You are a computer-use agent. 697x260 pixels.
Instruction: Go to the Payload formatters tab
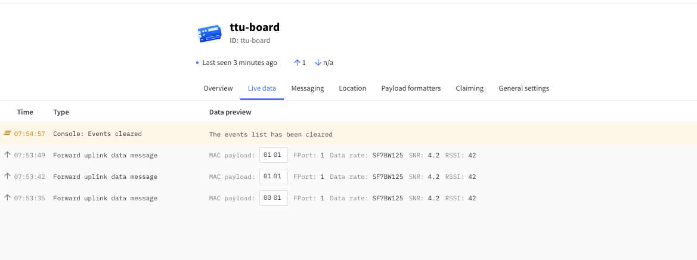click(411, 88)
